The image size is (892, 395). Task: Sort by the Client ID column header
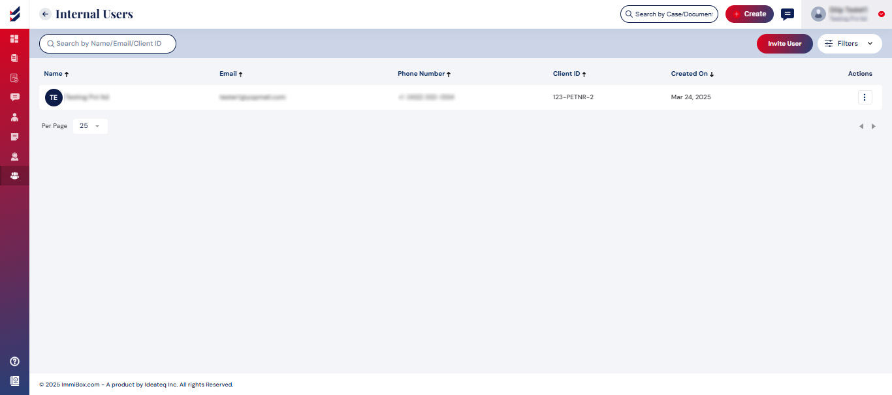coord(569,74)
